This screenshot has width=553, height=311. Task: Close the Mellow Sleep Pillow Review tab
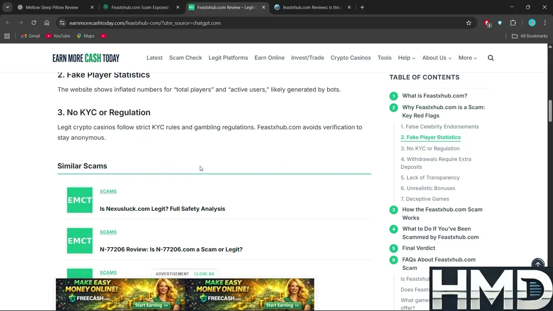click(92, 7)
